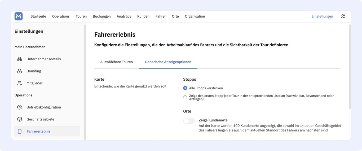Click the 'Zeige Kundenorte' label text

click(213, 120)
